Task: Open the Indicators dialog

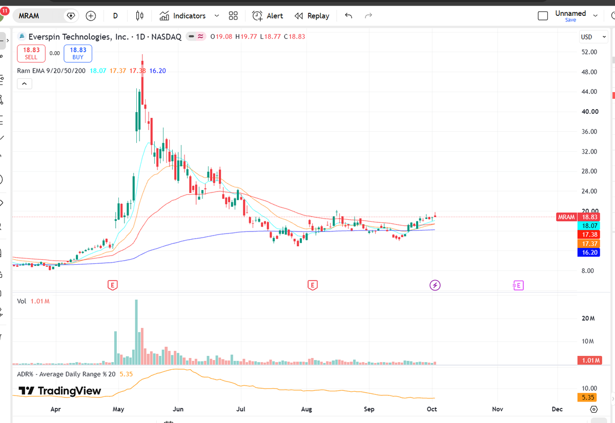Action: coord(183,16)
